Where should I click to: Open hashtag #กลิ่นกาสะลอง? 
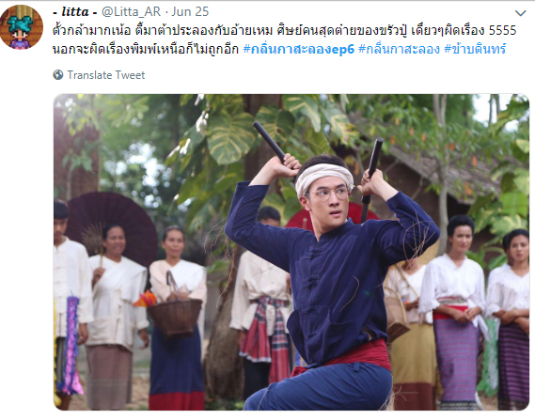coord(400,50)
